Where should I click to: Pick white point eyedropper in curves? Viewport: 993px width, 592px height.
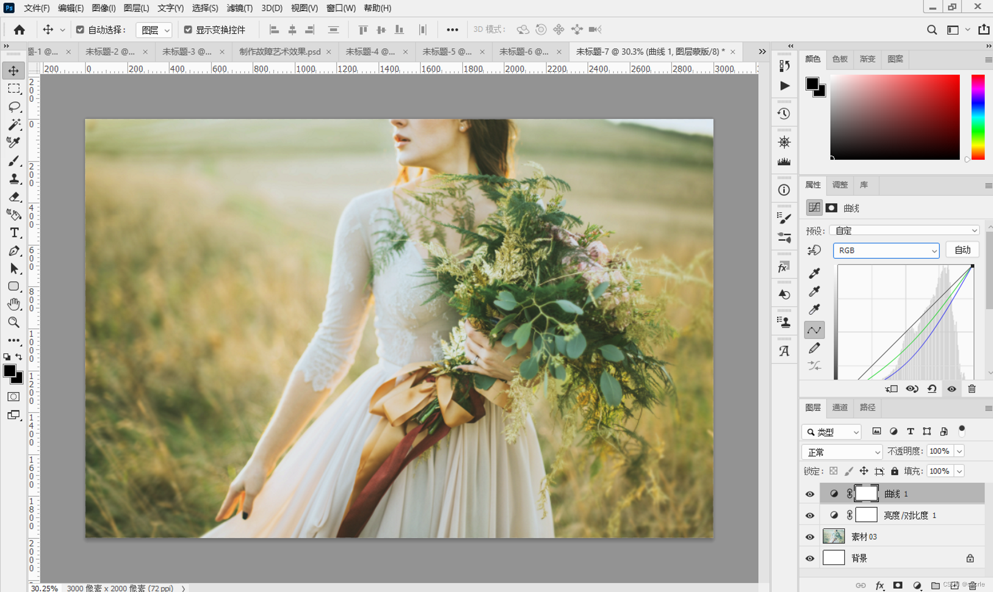(814, 309)
